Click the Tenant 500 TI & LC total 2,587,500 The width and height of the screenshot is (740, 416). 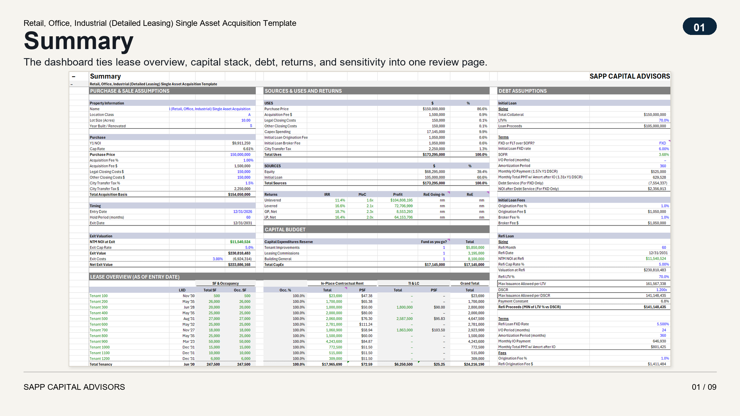(404, 319)
